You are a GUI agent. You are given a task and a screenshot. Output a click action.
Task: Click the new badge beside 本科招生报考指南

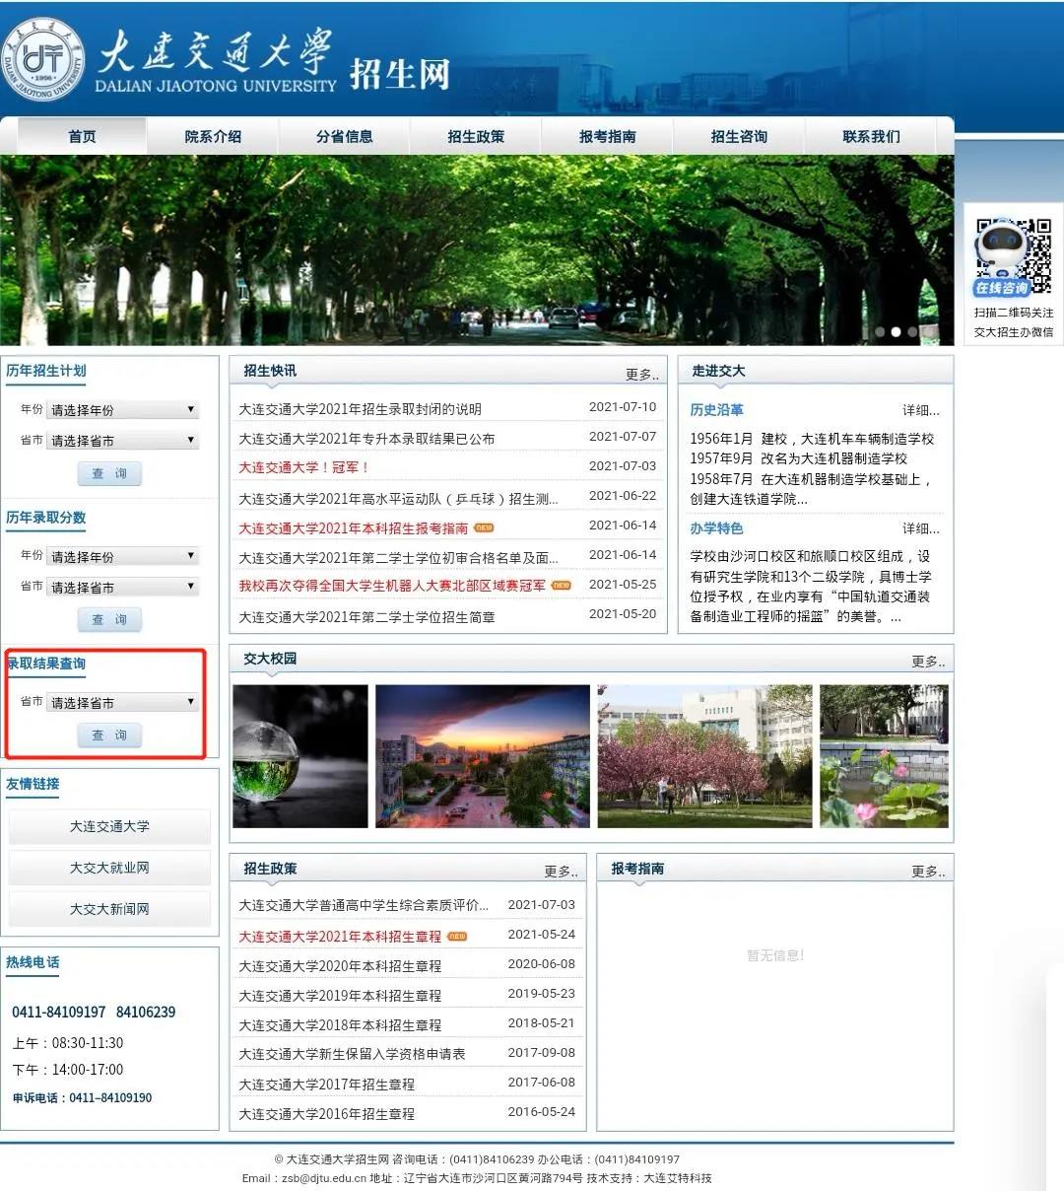[x=484, y=527]
